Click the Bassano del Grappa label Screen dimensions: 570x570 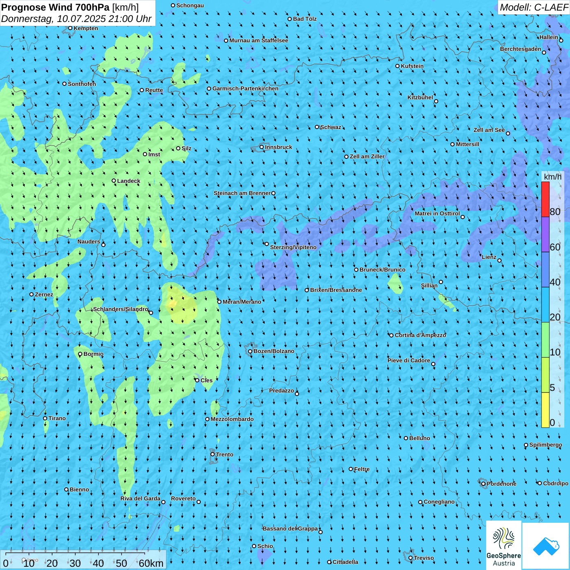(x=290, y=528)
